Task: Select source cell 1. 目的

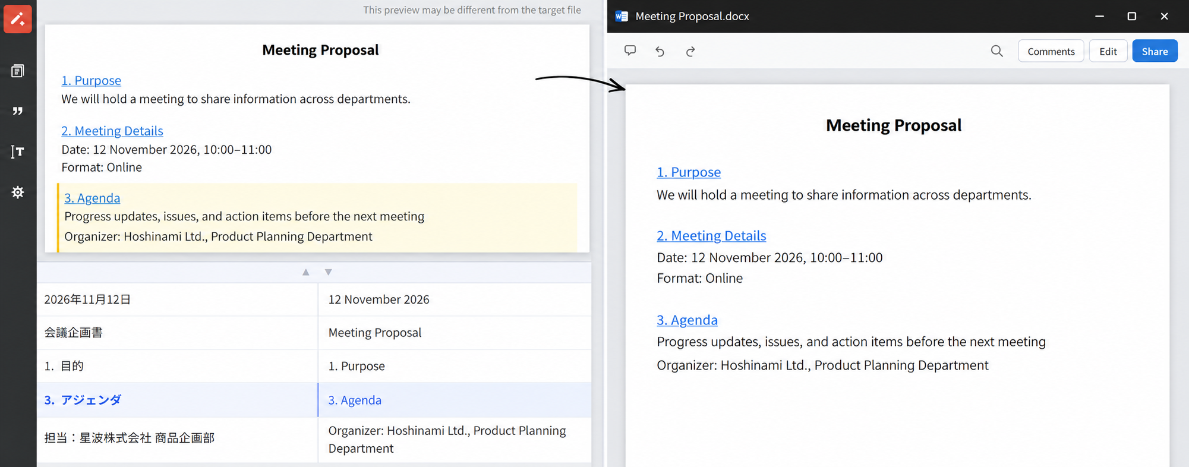Action: pos(177,366)
